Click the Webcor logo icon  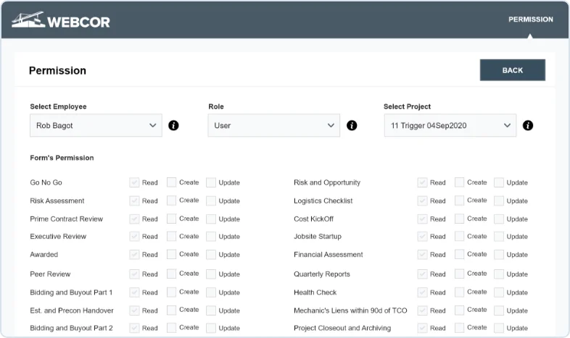click(x=29, y=20)
